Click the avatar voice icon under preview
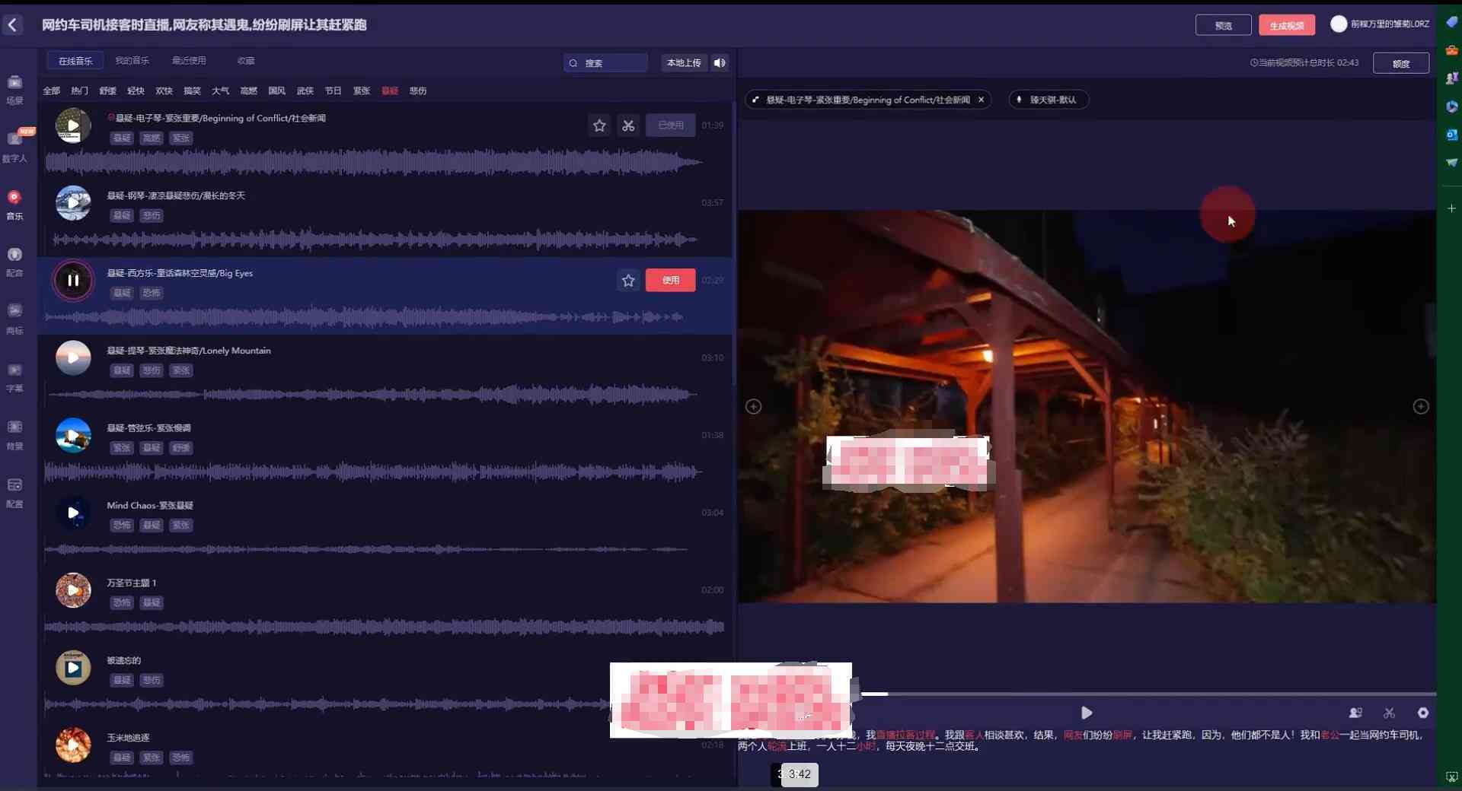The image size is (1462, 791). pos(1355,713)
